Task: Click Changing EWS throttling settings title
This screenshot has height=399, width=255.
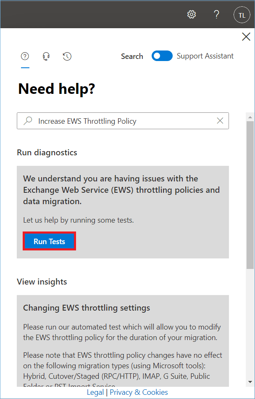Action: [x=87, y=308]
